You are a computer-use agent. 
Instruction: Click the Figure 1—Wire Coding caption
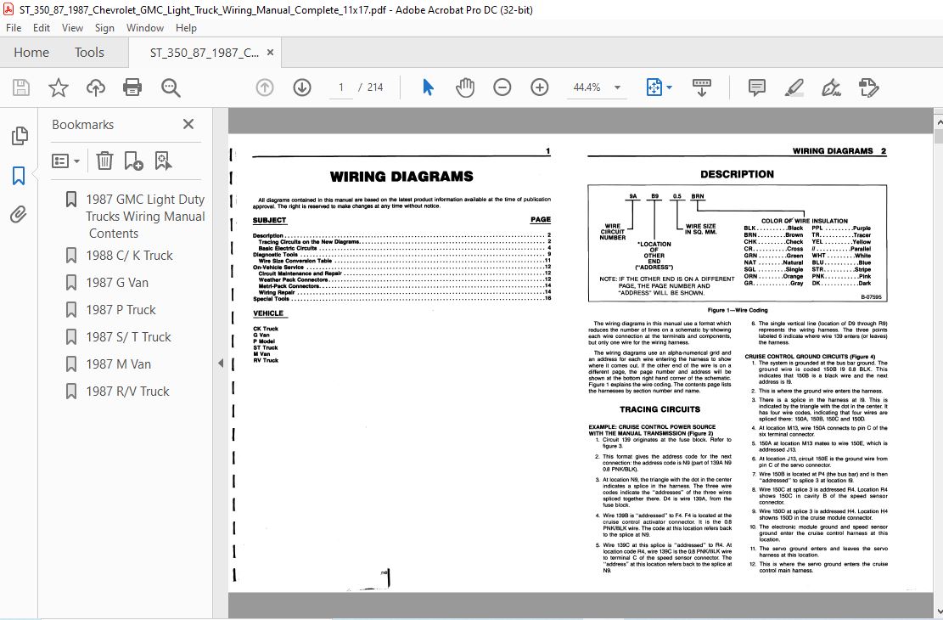click(738, 310)
